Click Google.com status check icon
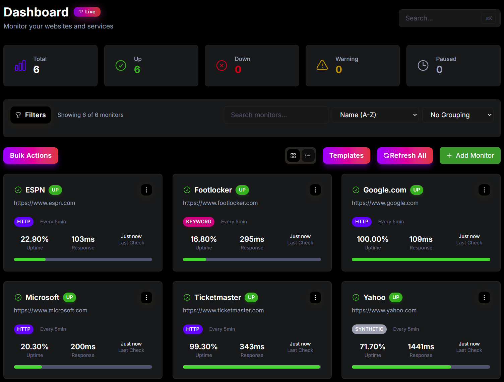Screen dimensions: 504x382 click(x=356, y=190)
